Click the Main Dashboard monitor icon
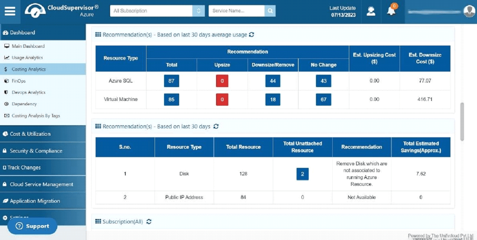This screenshot has width=477, height=240. click(6, 46)
